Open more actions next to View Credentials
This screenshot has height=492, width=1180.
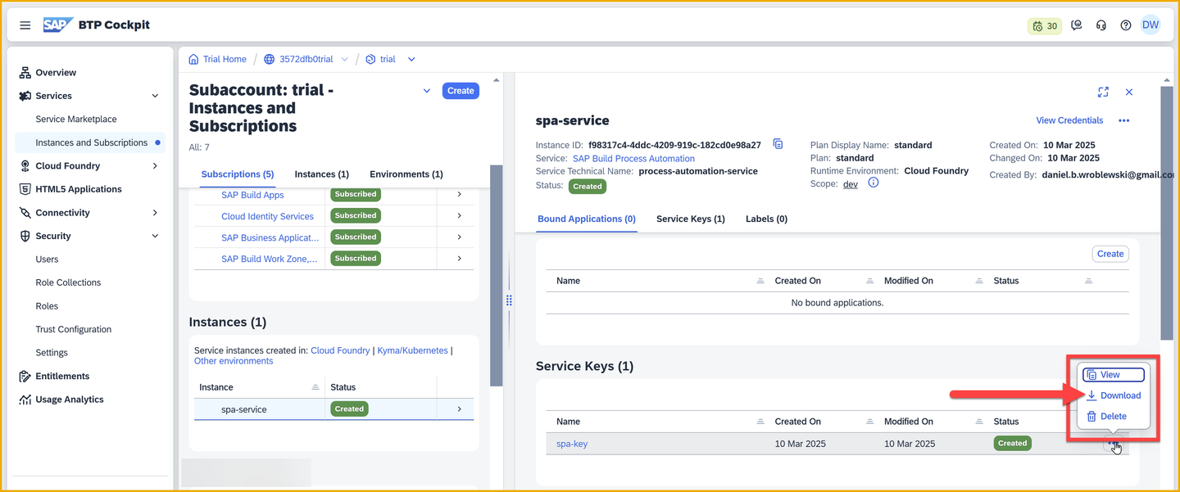click(1123, 120)
